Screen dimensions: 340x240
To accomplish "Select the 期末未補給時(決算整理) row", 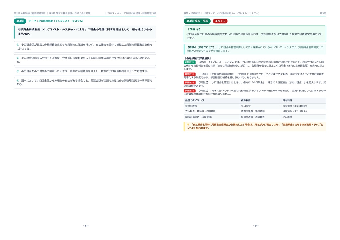I will coord(255,117).
